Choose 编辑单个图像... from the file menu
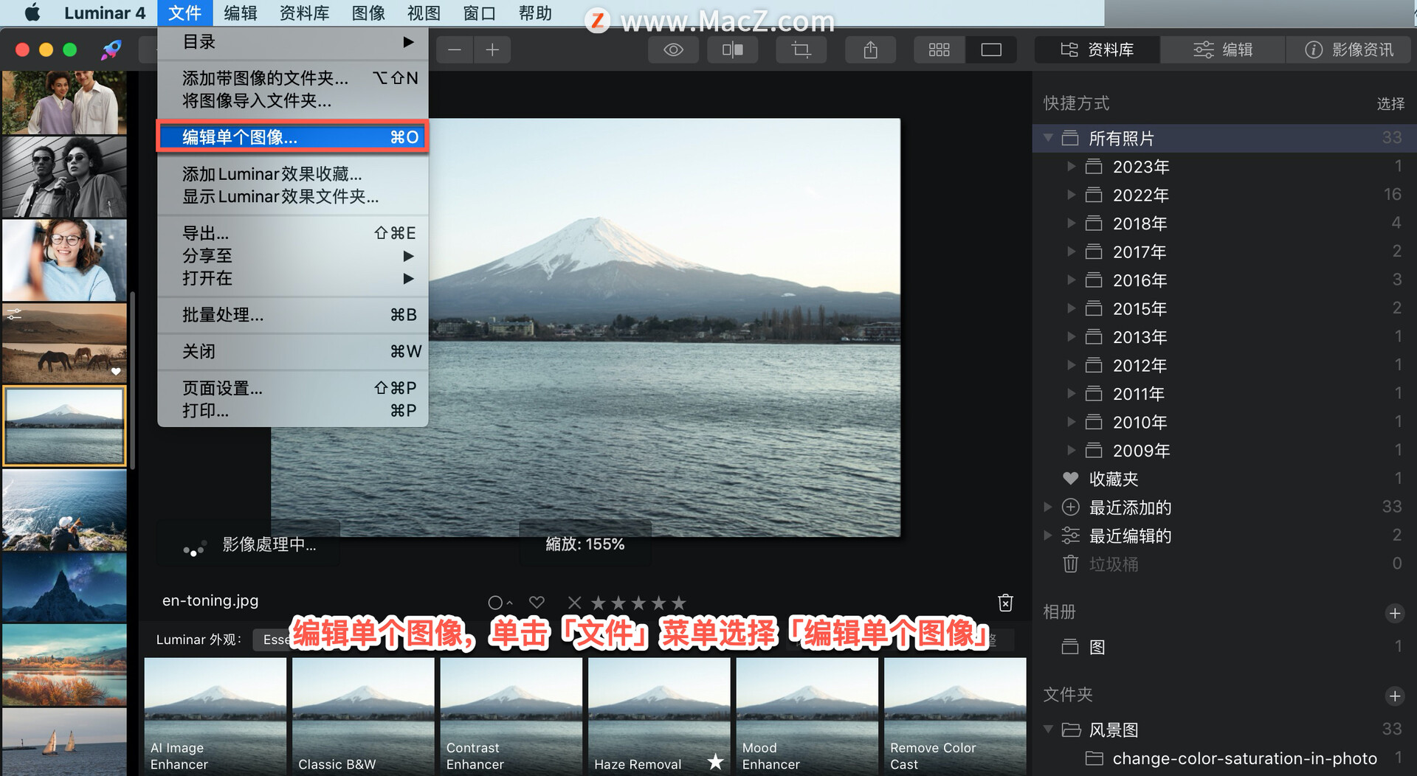The width and height of the screenshot is (1417, 776). (293, 137)
